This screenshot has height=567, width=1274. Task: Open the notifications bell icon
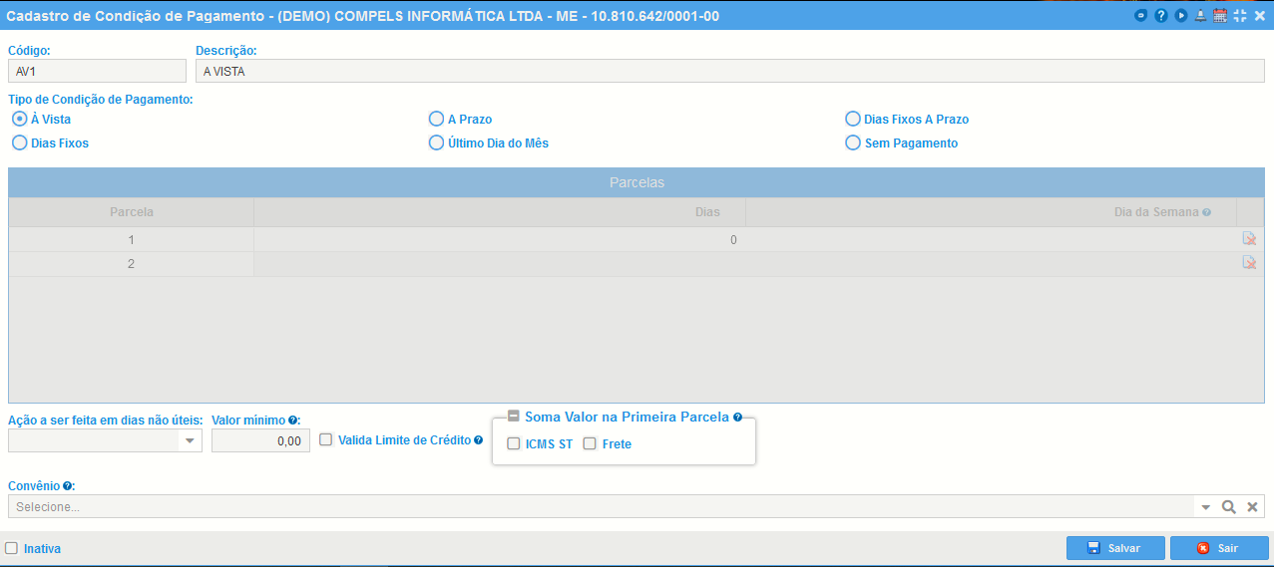click(1200, 16)
